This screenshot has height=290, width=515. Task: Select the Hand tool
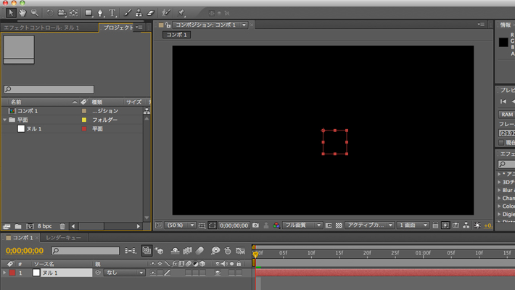(22, 12)
